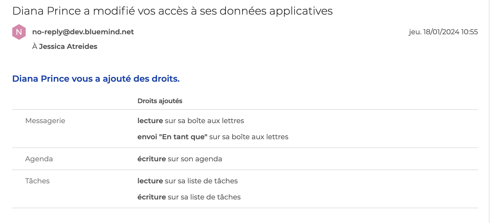Viewport: 490px width, 223px height.
Task: Click the 10:55 received time
Action: tap(469, 32)
